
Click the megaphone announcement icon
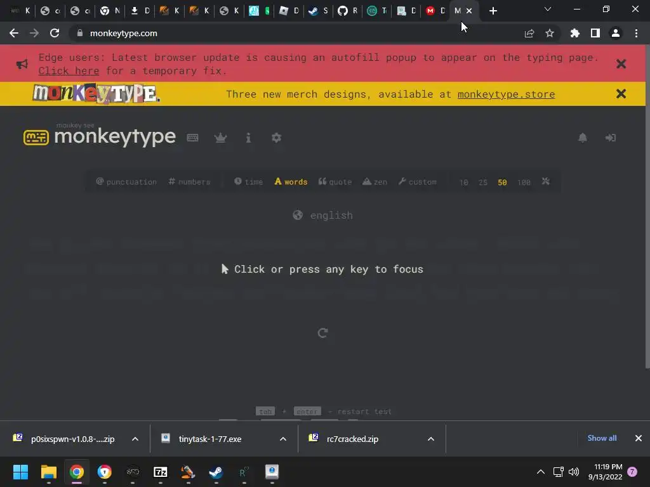click(22, 64)
